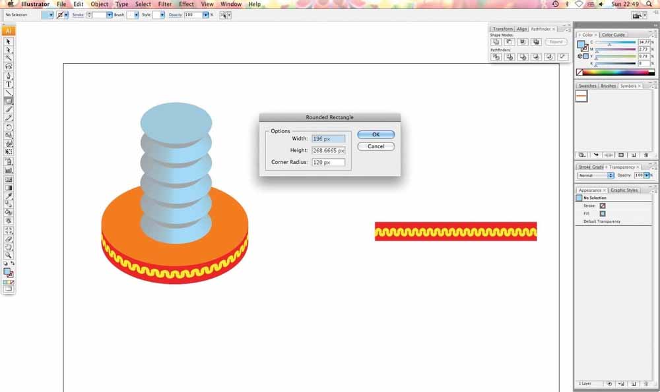Open the Normal blending mode dropdown
Image resolution: width=660 pixels, height=392 pixels.
[x=595, y=175]
